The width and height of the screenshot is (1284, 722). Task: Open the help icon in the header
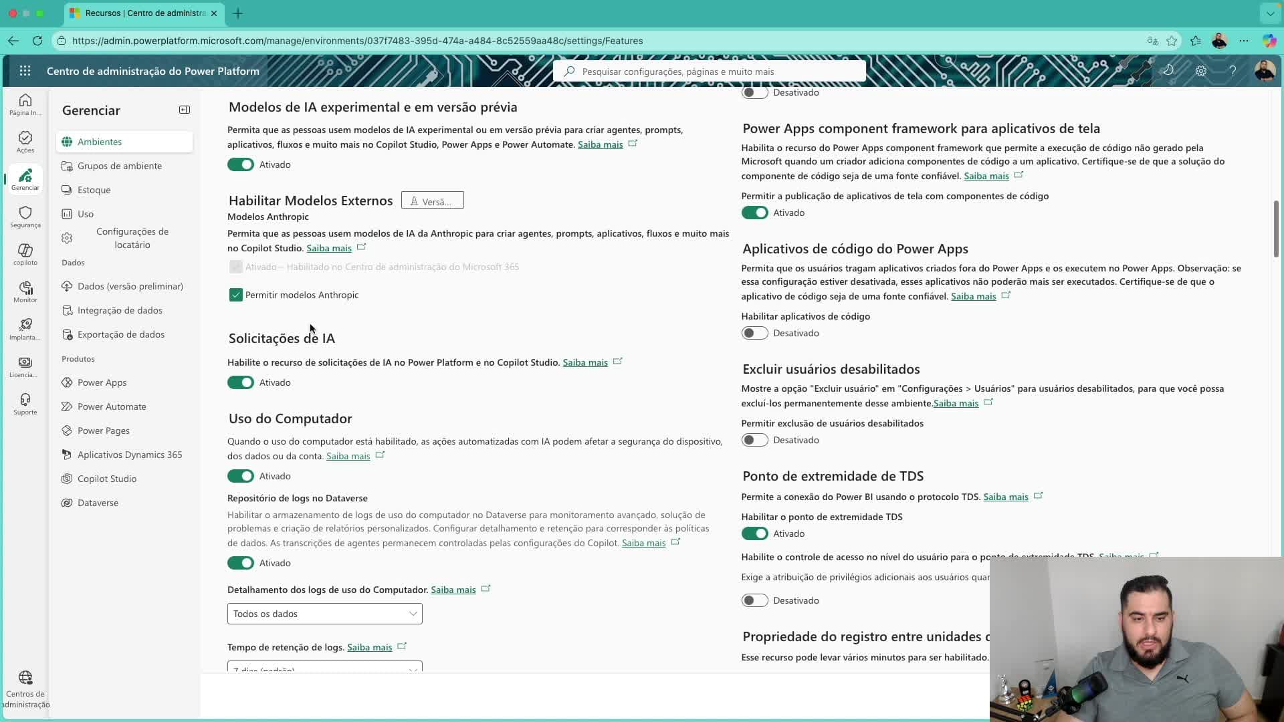coord(1233,71)
